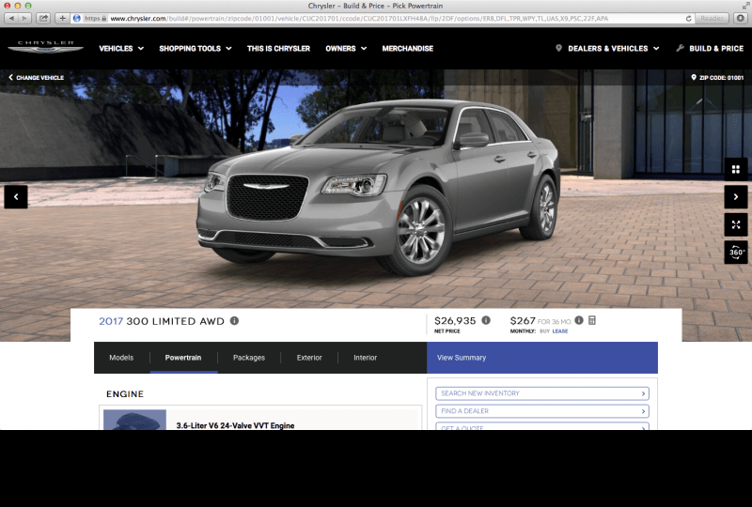The width and height of the screenshot is (752, 507).
Task: Click Find a Dealer button
Action: coord(542,411)
